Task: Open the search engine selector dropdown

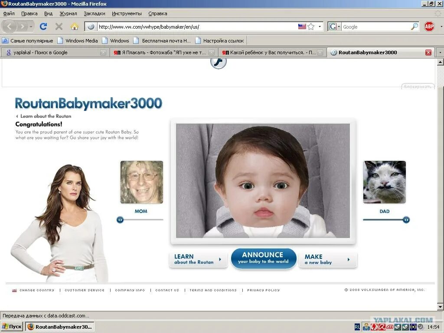Action: 334,26
